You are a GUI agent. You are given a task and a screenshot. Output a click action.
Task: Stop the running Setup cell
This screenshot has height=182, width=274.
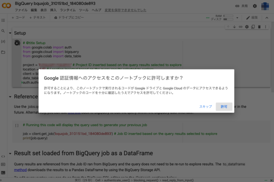click(x=17, y=43)
